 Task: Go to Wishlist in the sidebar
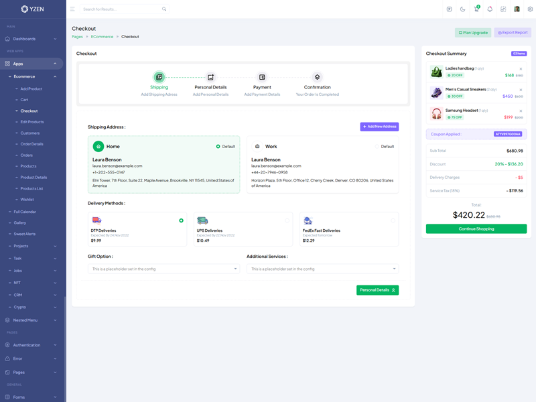[x=27, y=199]
